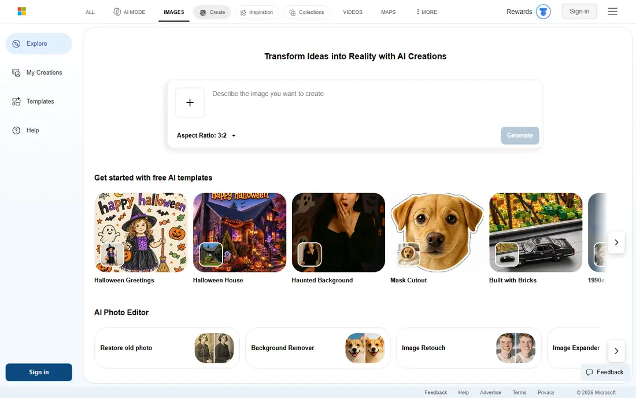
Task: Click the Help question mark icon
Action: click(16, 130)
